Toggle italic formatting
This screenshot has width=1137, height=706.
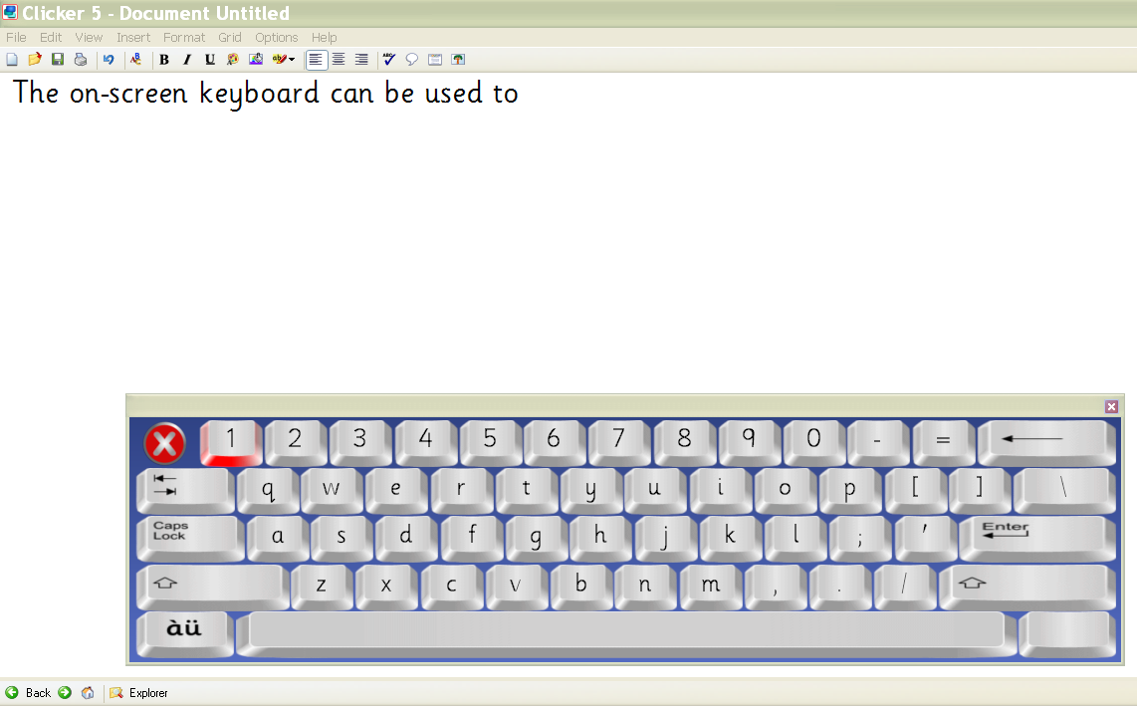click(x=187, y=60)
